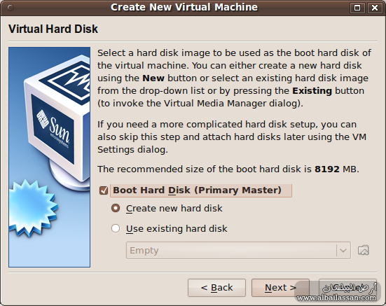Go Back to the previous wizard page
Image resolution: width=386 pixels, height=306 pixels.
click(216, 288)
